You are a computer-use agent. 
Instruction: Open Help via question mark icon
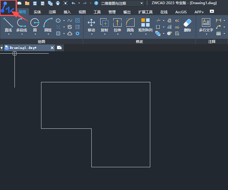96,3
